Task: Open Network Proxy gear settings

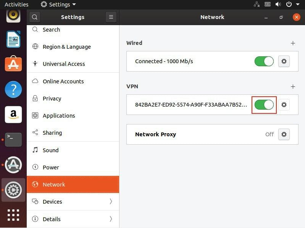Action: (284, 134)
